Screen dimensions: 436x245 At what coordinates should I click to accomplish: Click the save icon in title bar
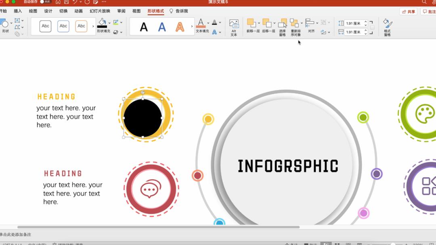67,2
